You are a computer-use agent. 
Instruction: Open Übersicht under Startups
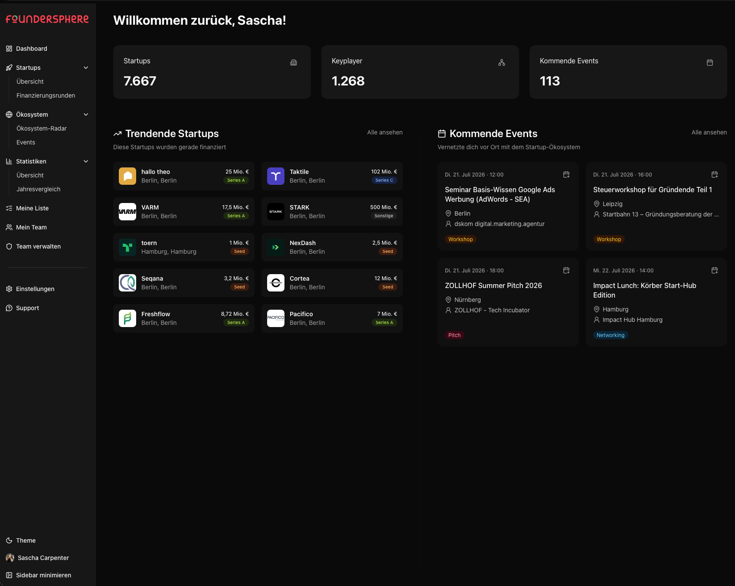click(x=30, y=82)
